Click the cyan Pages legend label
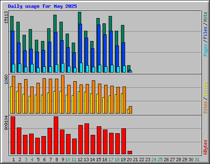The width and height of the screenshot is (210, 164). click(205, 50)
